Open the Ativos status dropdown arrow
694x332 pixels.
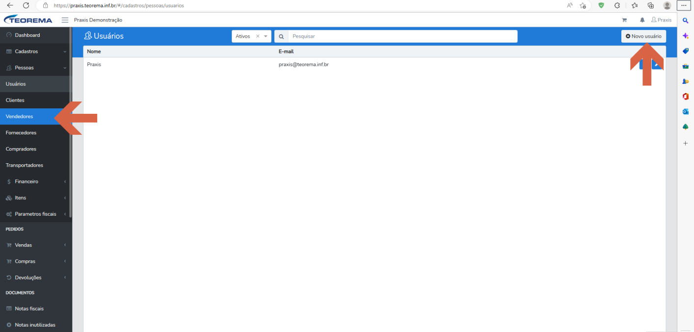(266, 36)
